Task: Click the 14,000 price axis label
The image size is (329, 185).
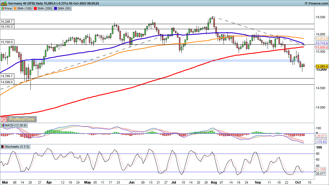Action: click(x=321, y=107)
